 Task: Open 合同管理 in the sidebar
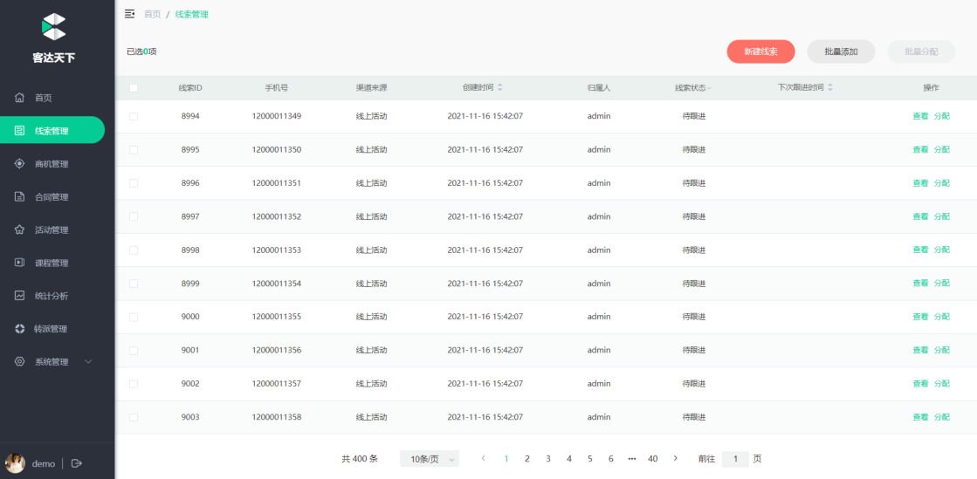[52, 197]
